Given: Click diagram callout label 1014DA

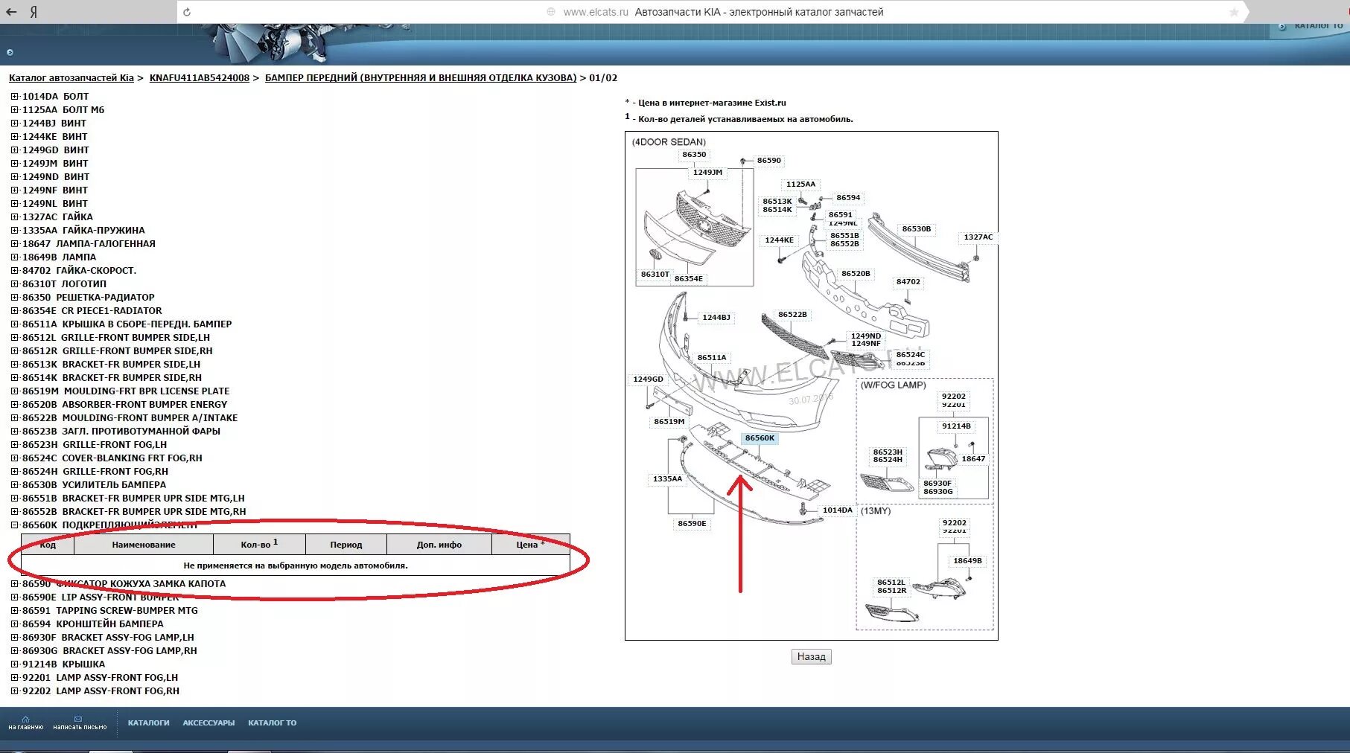Looking at the screenshot, I should [838, 510].
